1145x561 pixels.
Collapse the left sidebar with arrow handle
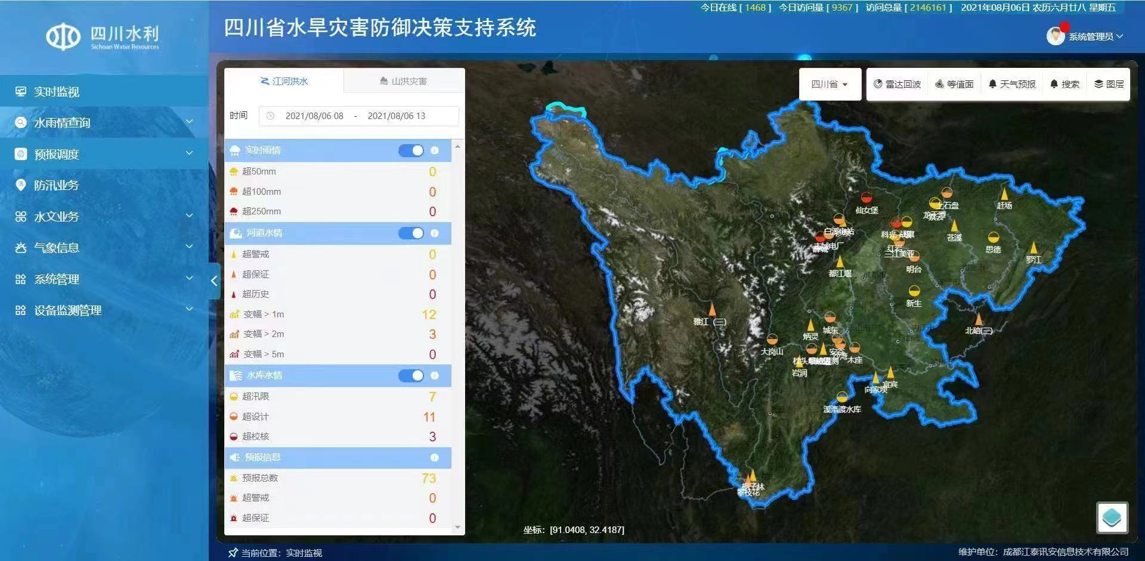click(x=214, y=281)
